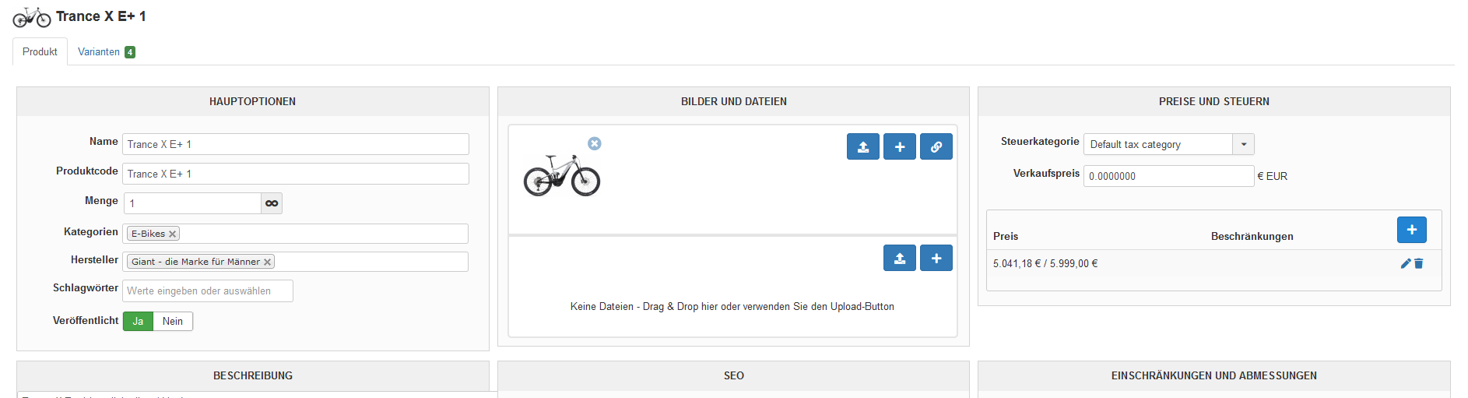Remove the Giant manufacturer tag
Viewport: 1468px width, 398px height.
267,262
